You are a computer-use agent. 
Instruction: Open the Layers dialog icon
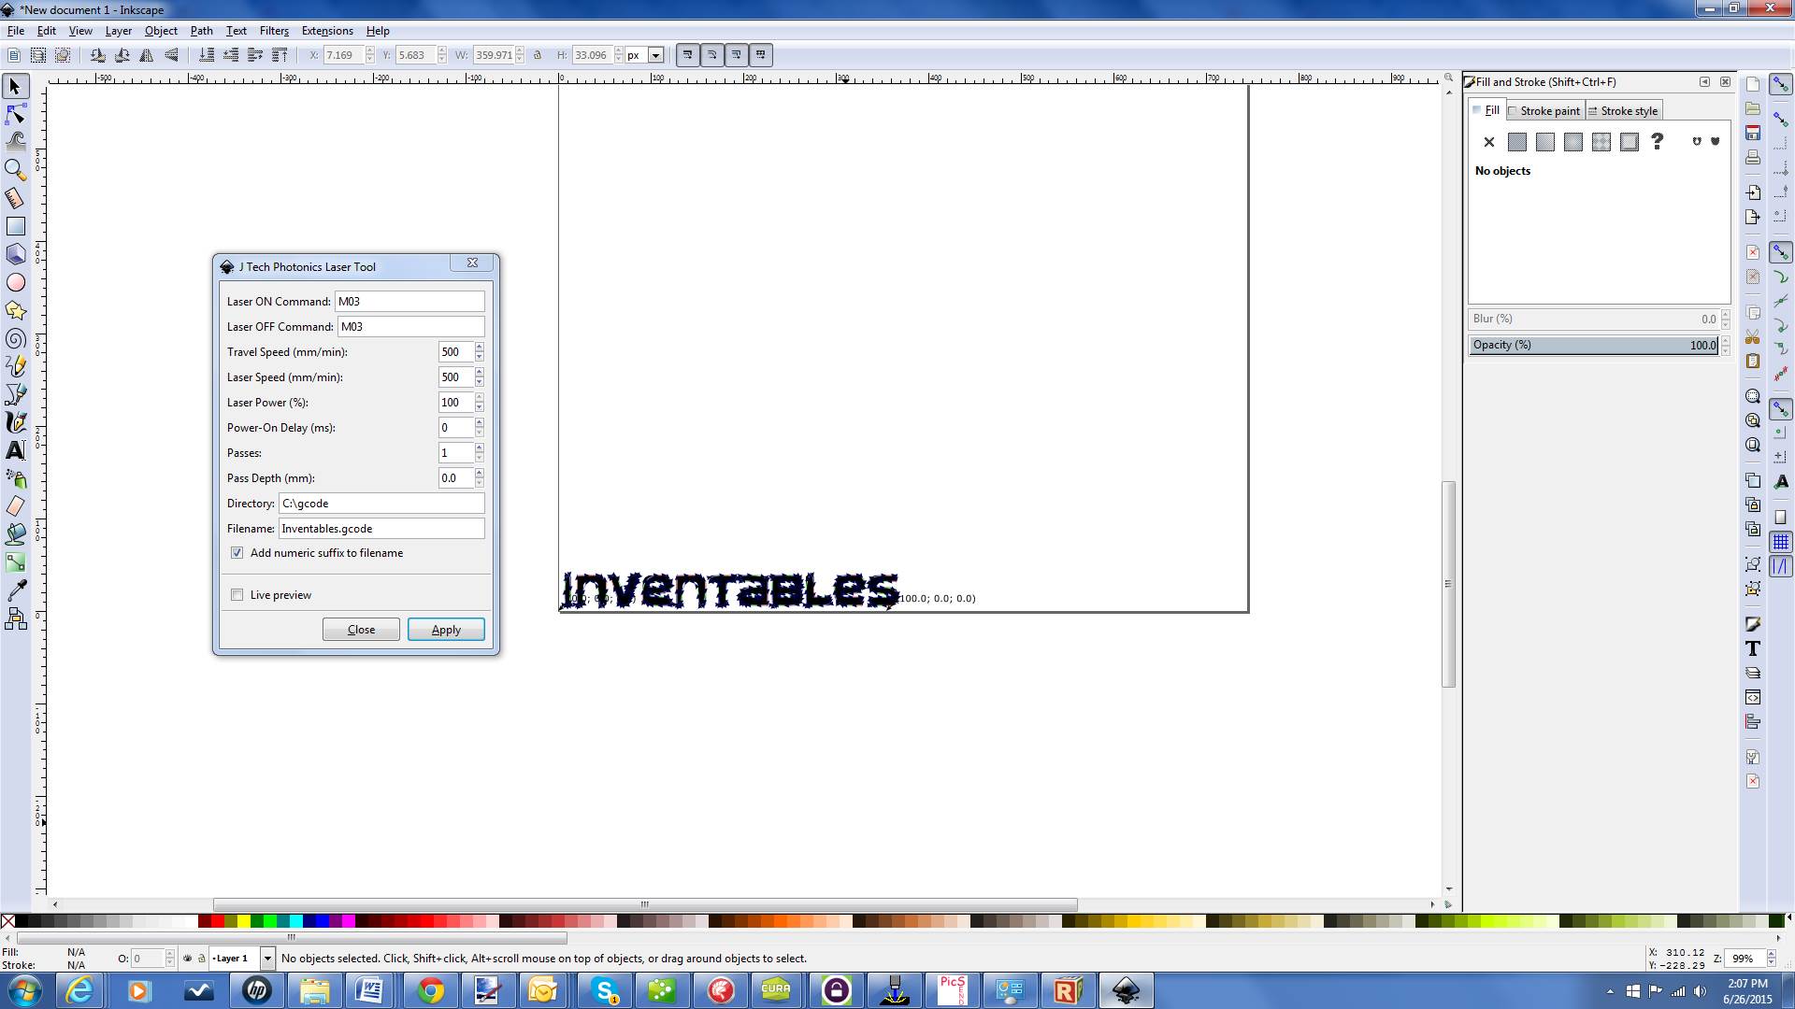(1753, 673)
